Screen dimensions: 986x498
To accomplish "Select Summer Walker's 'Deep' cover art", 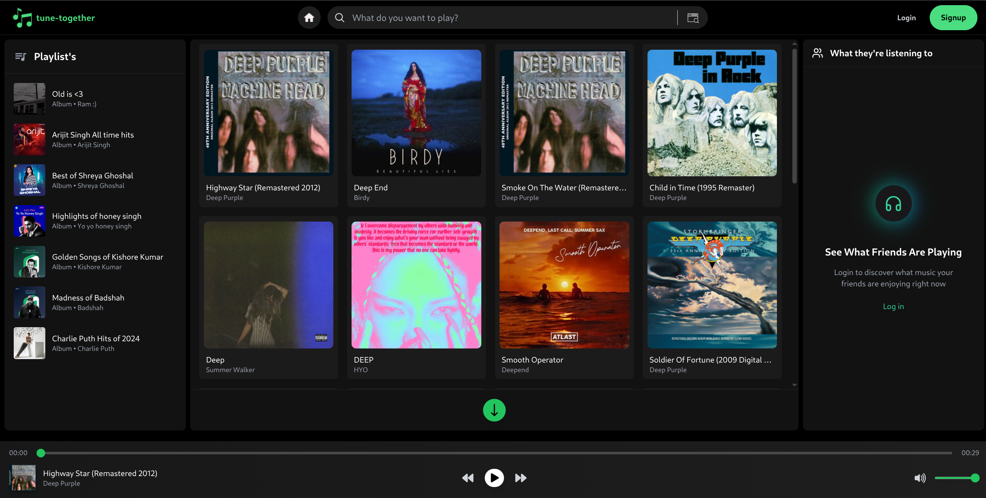I will (x=268, y=285).
